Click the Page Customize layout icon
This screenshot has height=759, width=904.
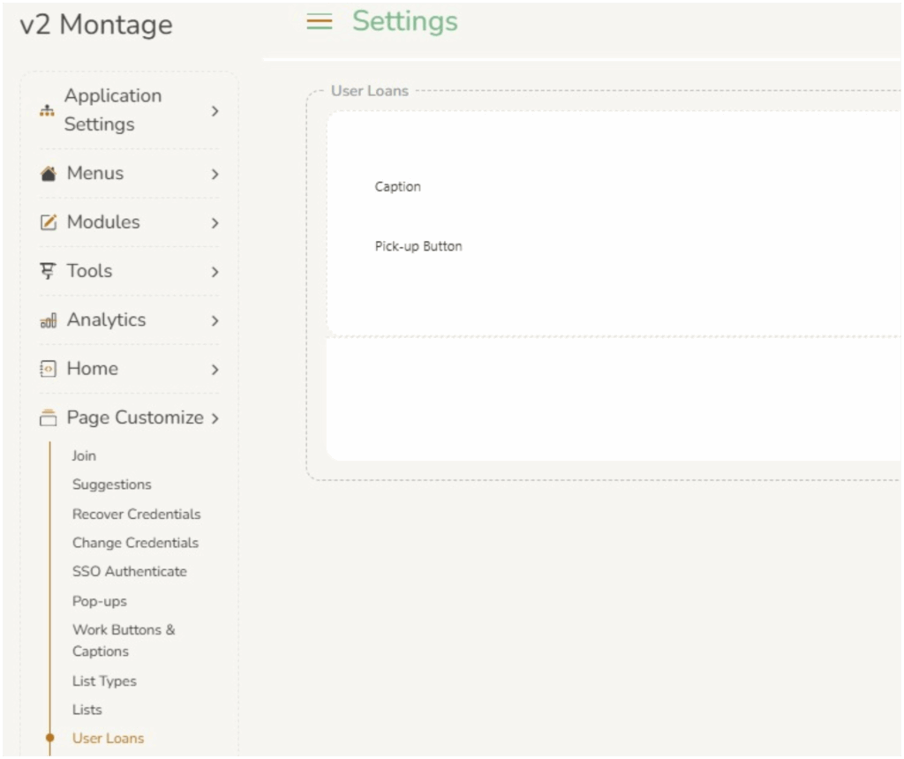tap(49, 418)
